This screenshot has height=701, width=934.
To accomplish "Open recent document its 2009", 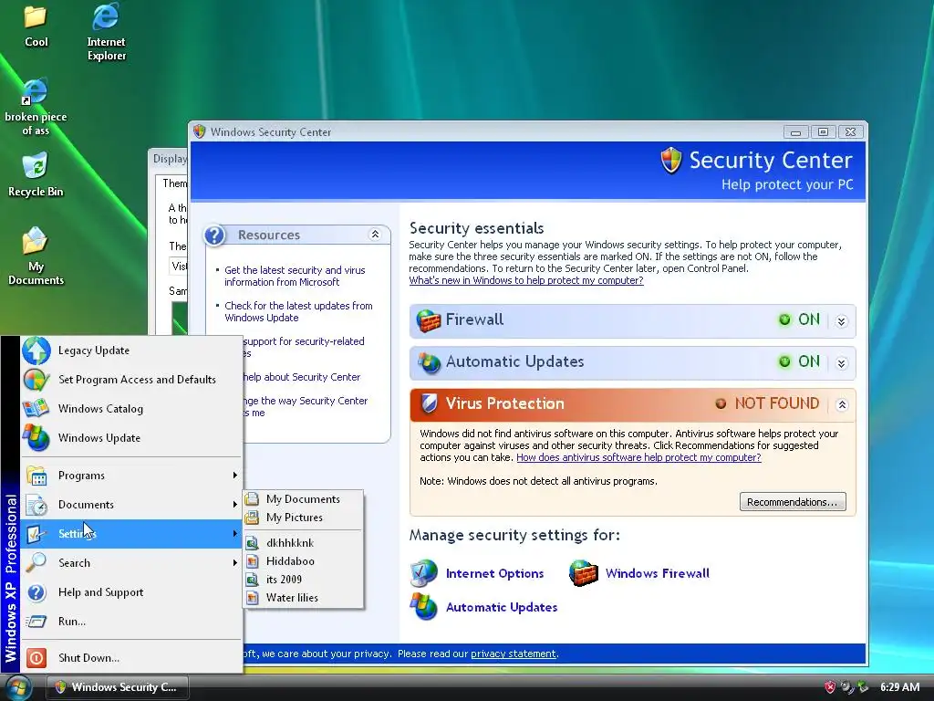I will pyautogui.click(x=303, y=580).
